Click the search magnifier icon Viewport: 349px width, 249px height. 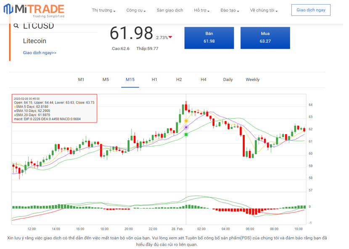tap(16, 26)
